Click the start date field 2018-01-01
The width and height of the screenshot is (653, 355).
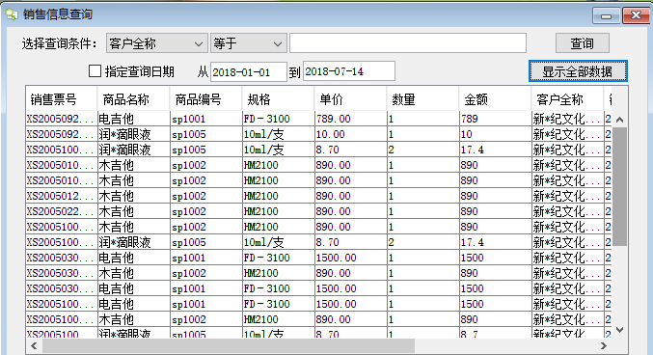tap(249, 72)
